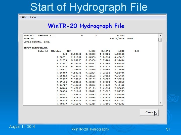Image resolution: width=181 pixels, height=135 pixels.
Task: Open the Print menu
Action: (x=23, y=17)
